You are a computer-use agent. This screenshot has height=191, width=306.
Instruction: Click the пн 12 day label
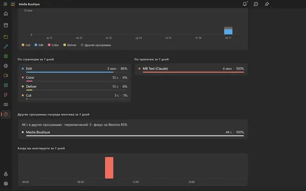[x=79, y=38]
